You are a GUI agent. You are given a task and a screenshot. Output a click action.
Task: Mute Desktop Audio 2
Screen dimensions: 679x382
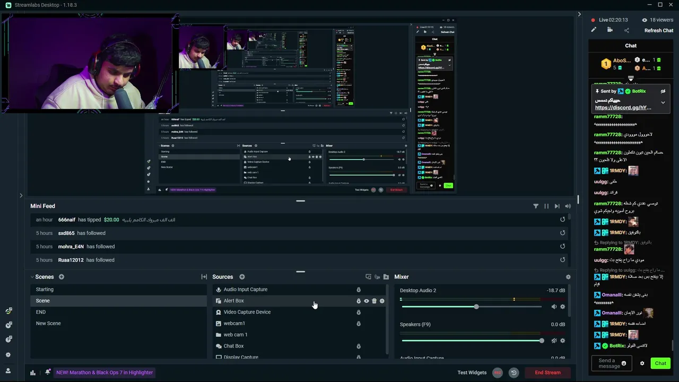click(554, 307)
